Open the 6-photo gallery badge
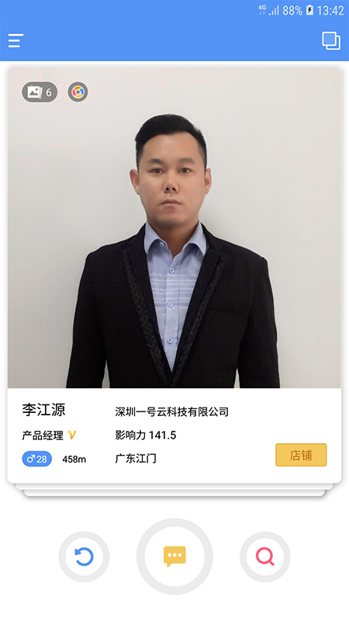Screen dimensions: 349x621 [40, 92]
